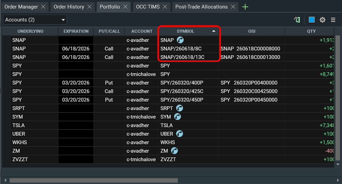
Task: Add a new tab with plus icon
Action: [x=245, y=7]
